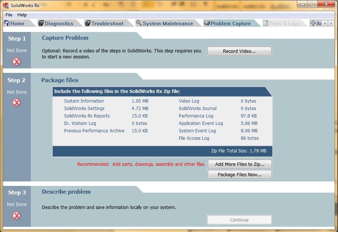Click the Step 2 red Not Done icon

coord(17,103)
